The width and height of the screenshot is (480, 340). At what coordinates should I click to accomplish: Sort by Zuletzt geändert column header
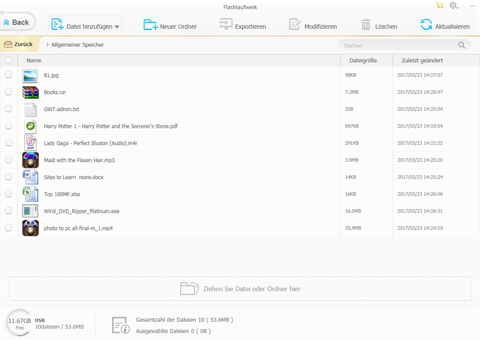click(422, 60)
